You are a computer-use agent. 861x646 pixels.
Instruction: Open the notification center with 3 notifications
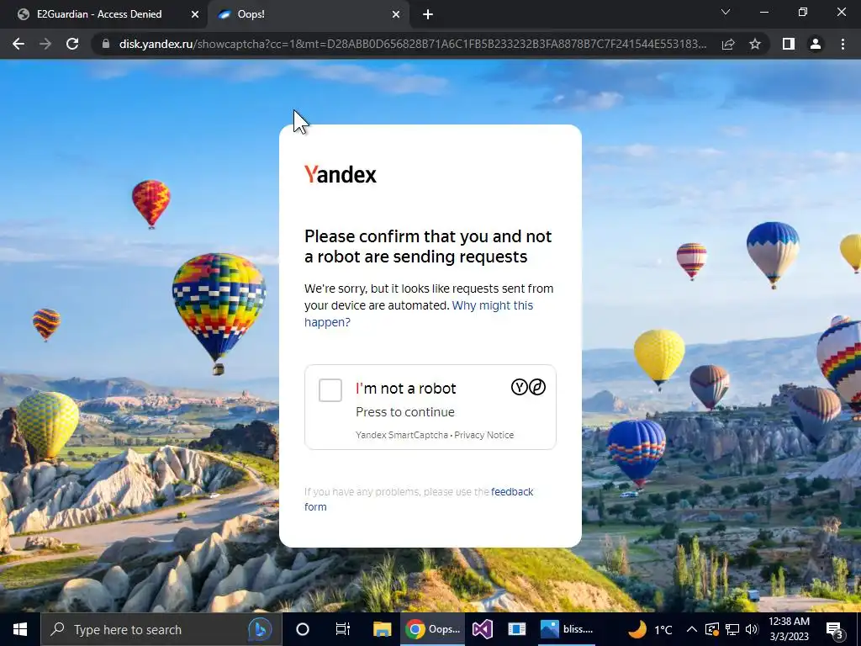[835, 629]
